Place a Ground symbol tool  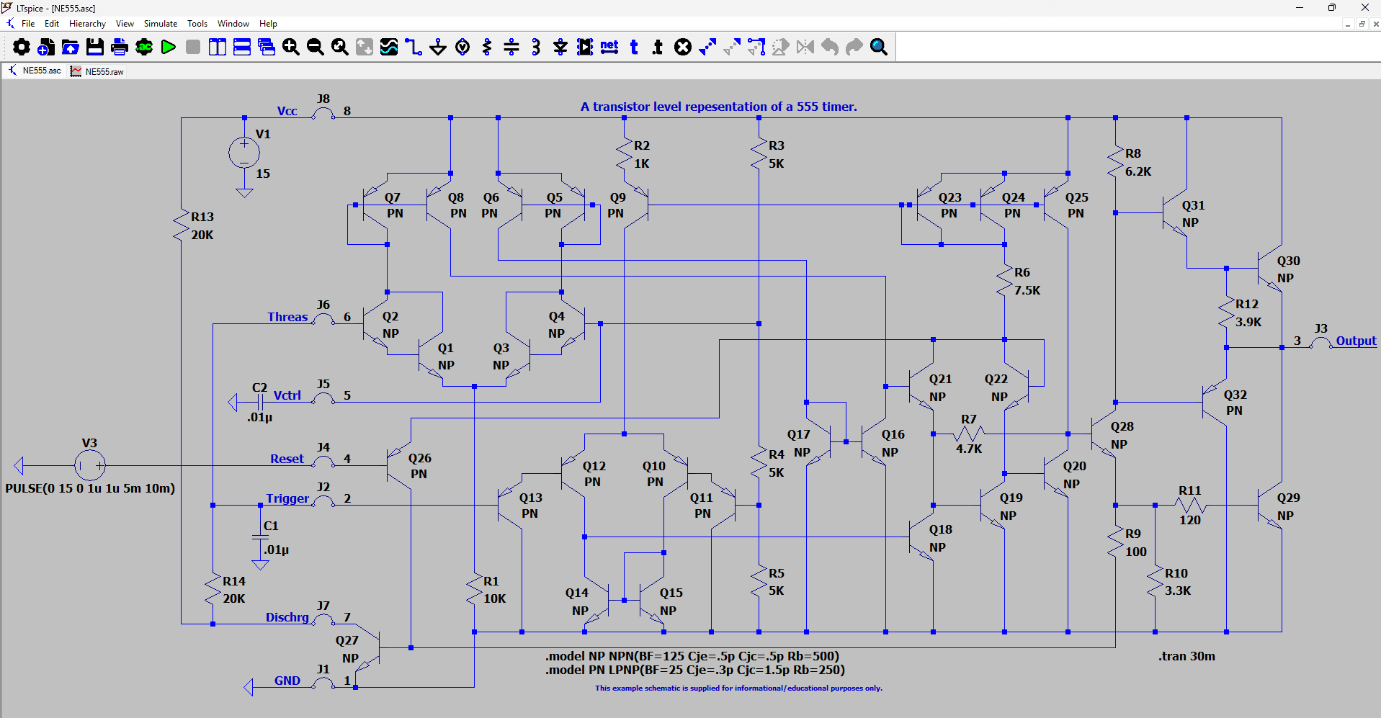tap(438, 48)
